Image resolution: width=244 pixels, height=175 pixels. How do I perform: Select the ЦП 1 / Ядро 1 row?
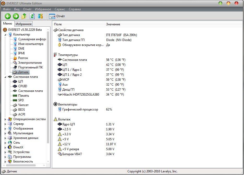[x=91, y=70]
